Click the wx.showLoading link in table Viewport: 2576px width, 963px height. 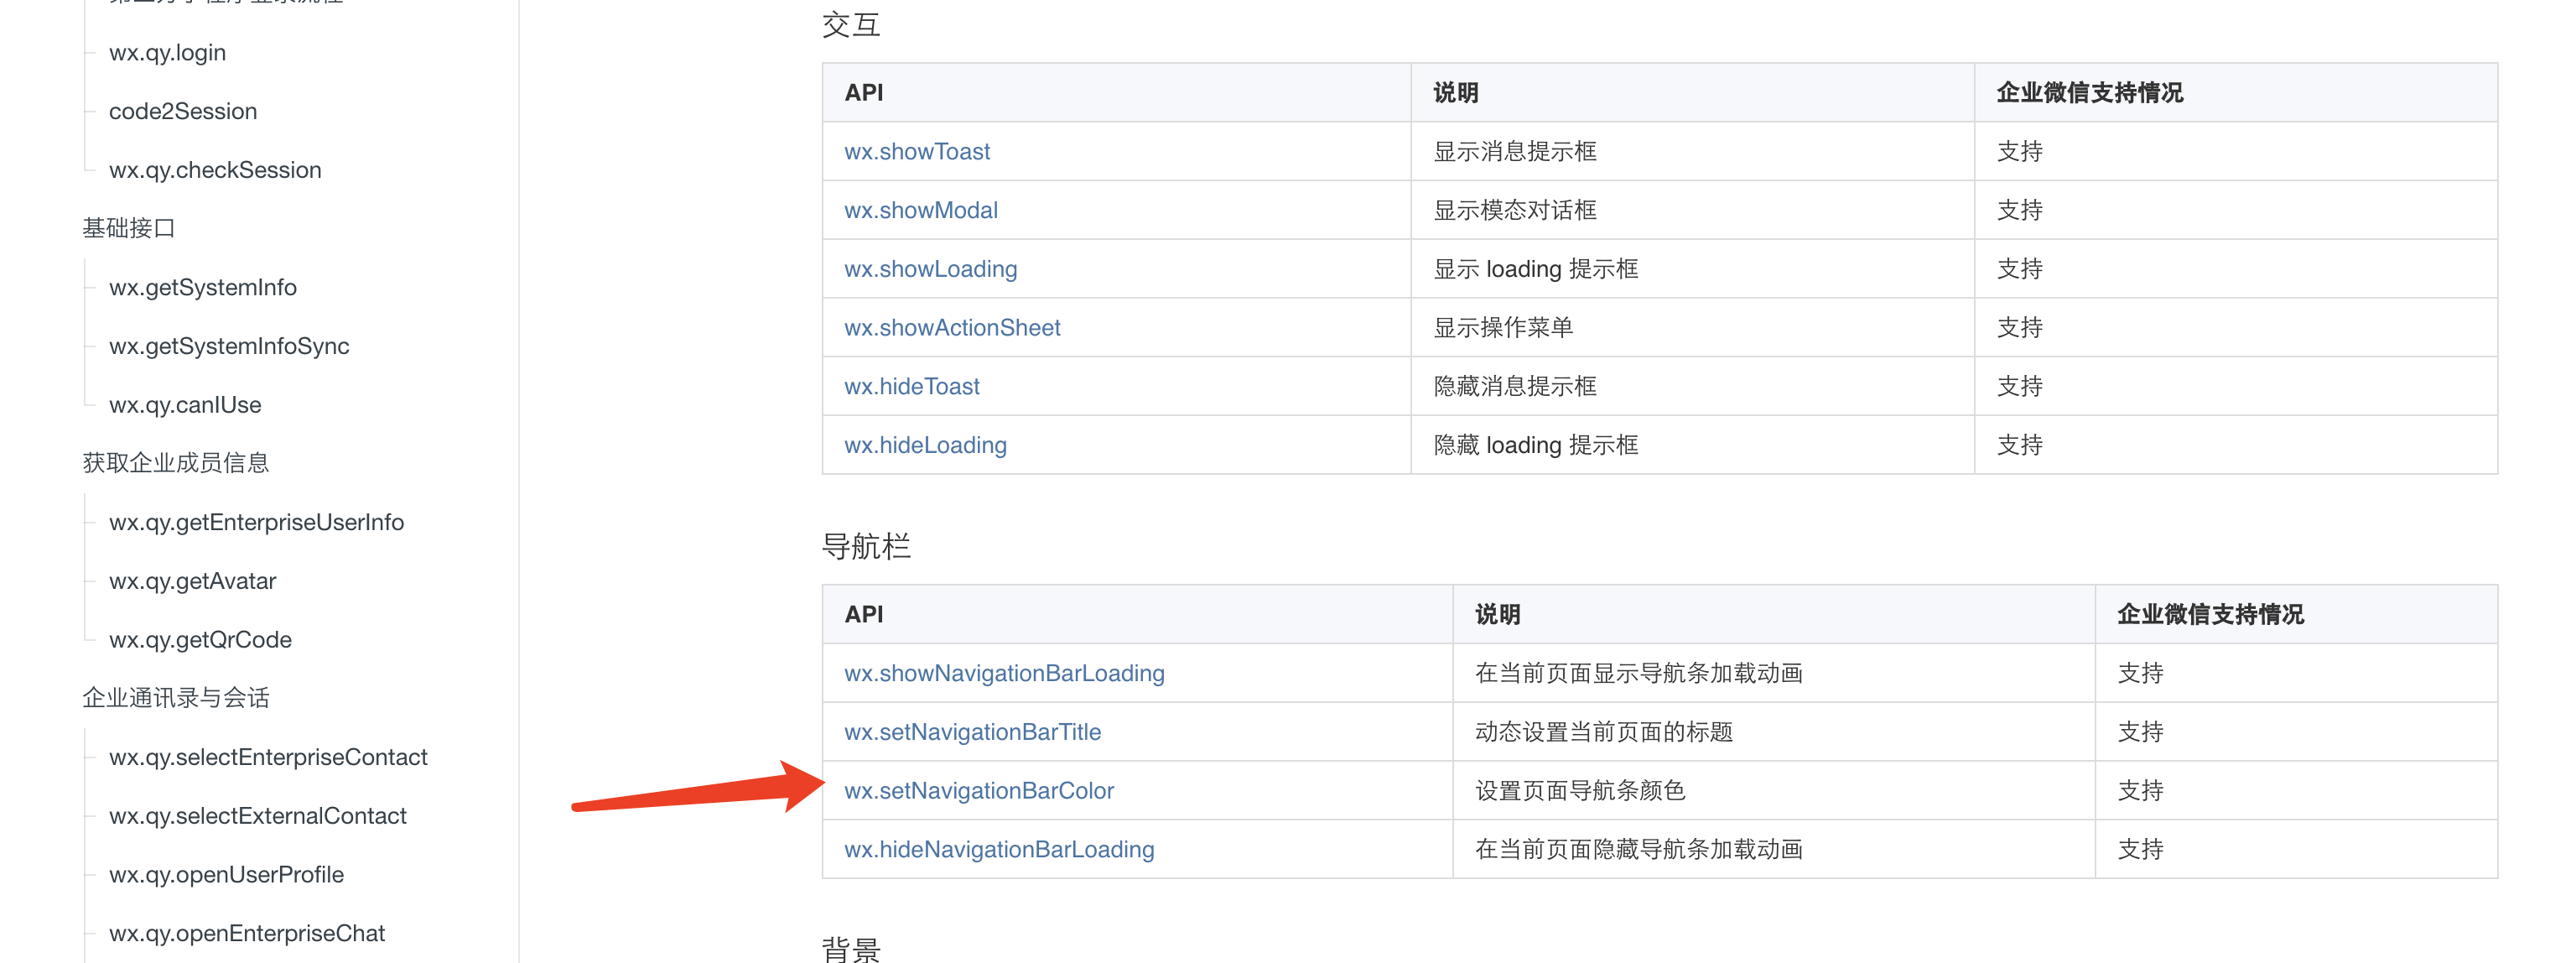(930, 269)
